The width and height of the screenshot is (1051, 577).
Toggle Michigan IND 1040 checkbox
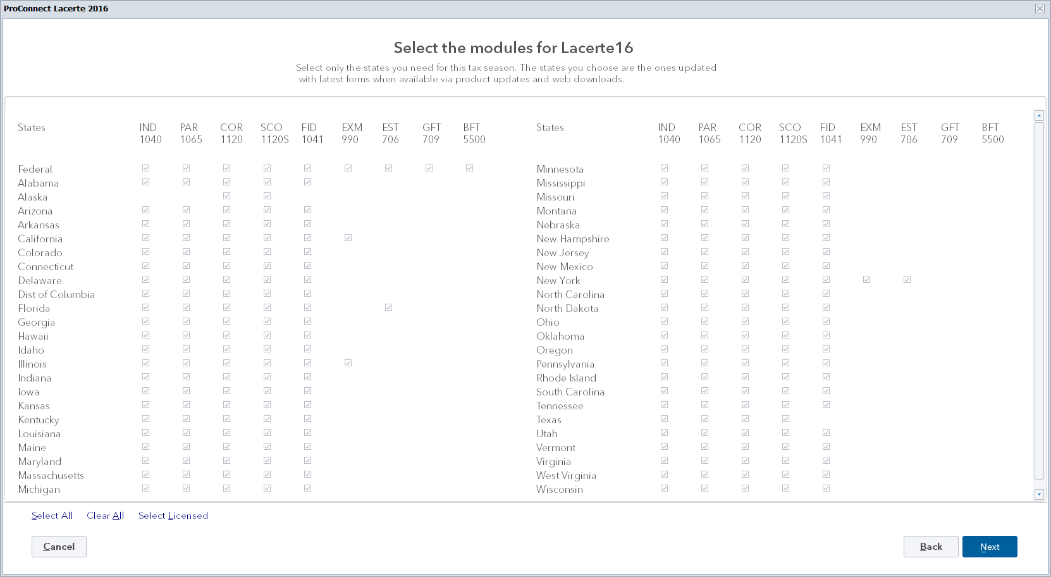(146, 488)
